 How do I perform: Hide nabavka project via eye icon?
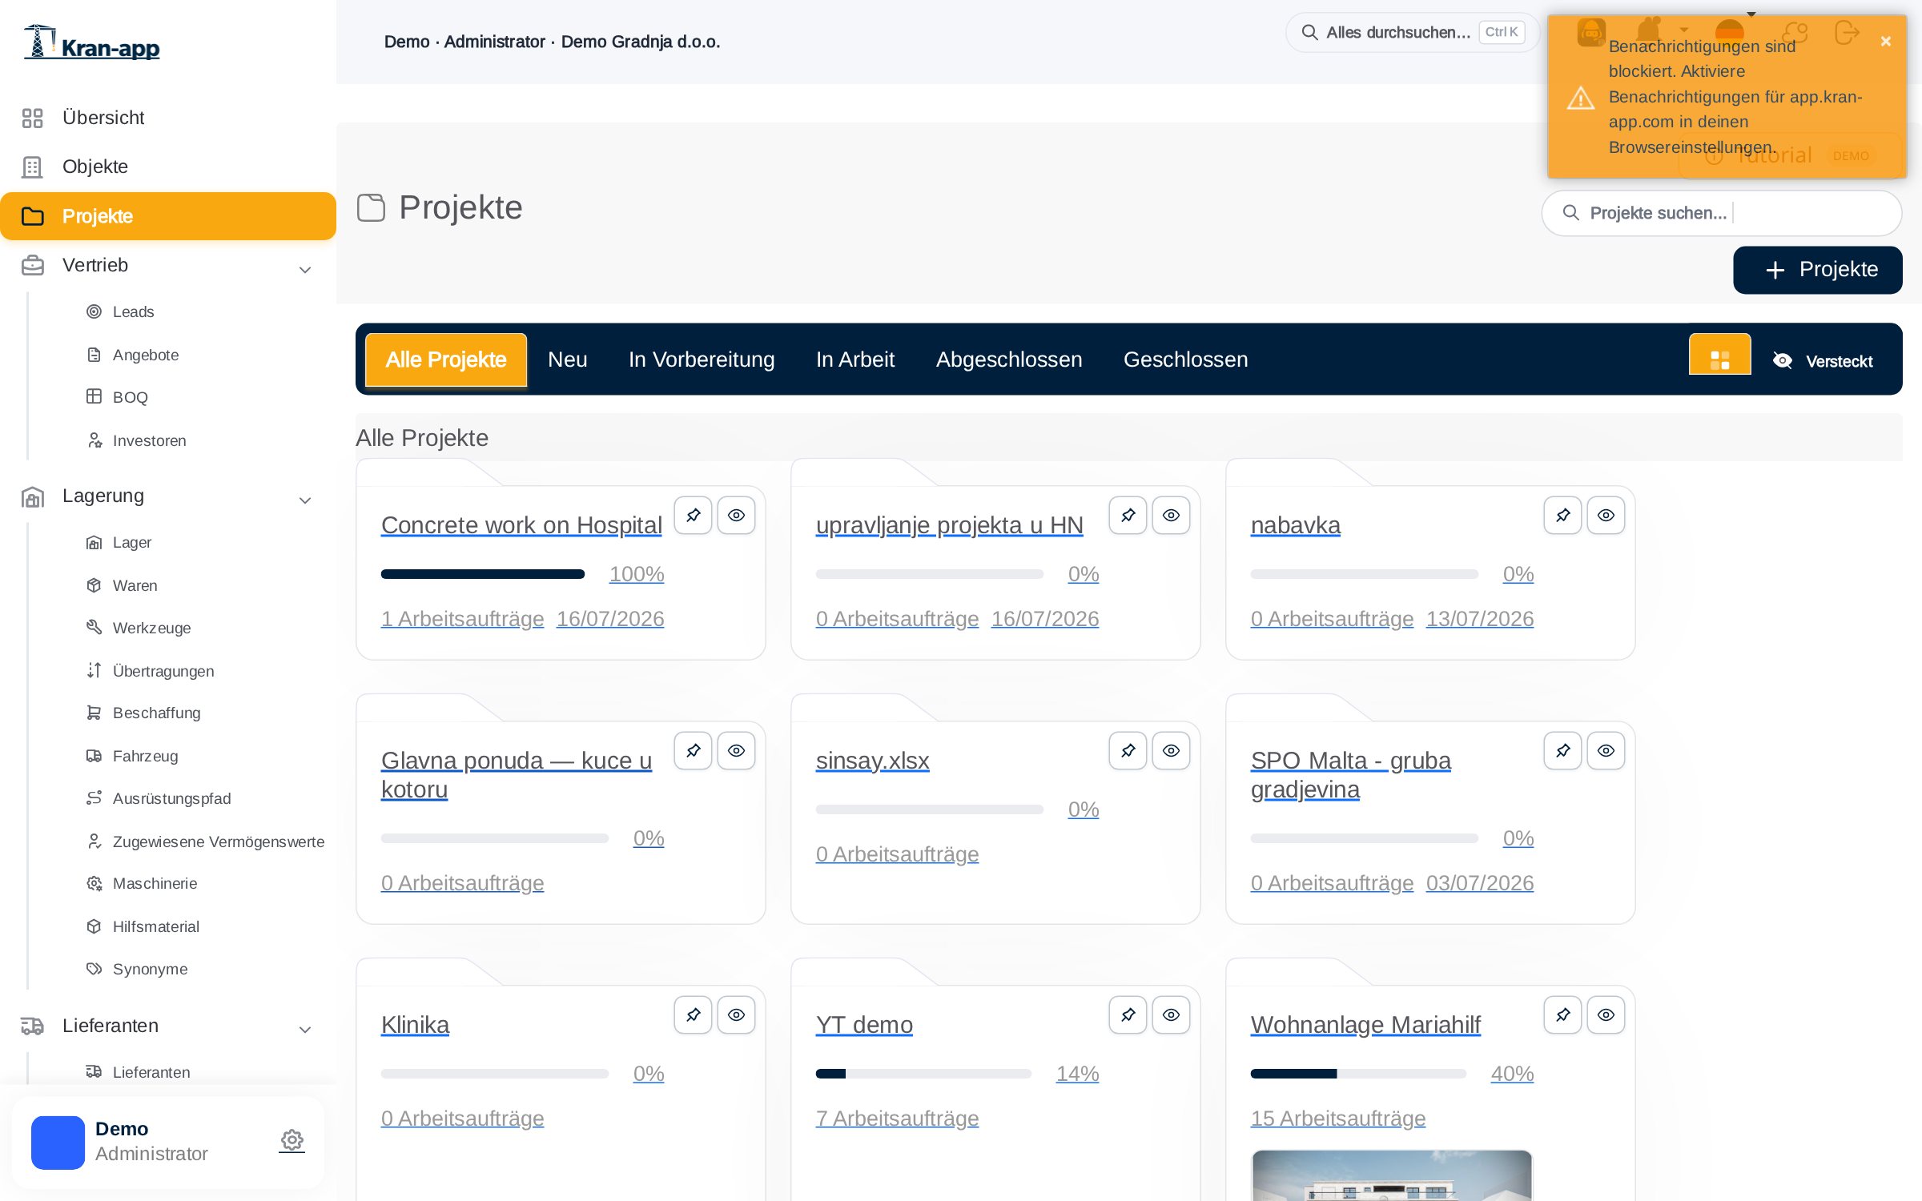(x=1606, y=516)
